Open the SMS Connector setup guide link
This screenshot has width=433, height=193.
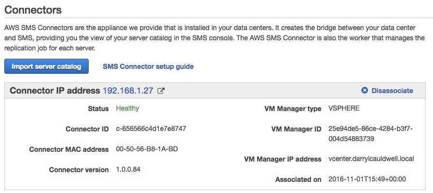point(148,66)
